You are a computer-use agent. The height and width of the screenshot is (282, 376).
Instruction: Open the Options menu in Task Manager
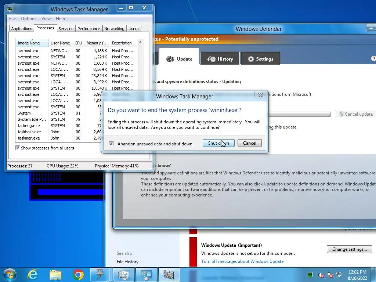(29, 19)
